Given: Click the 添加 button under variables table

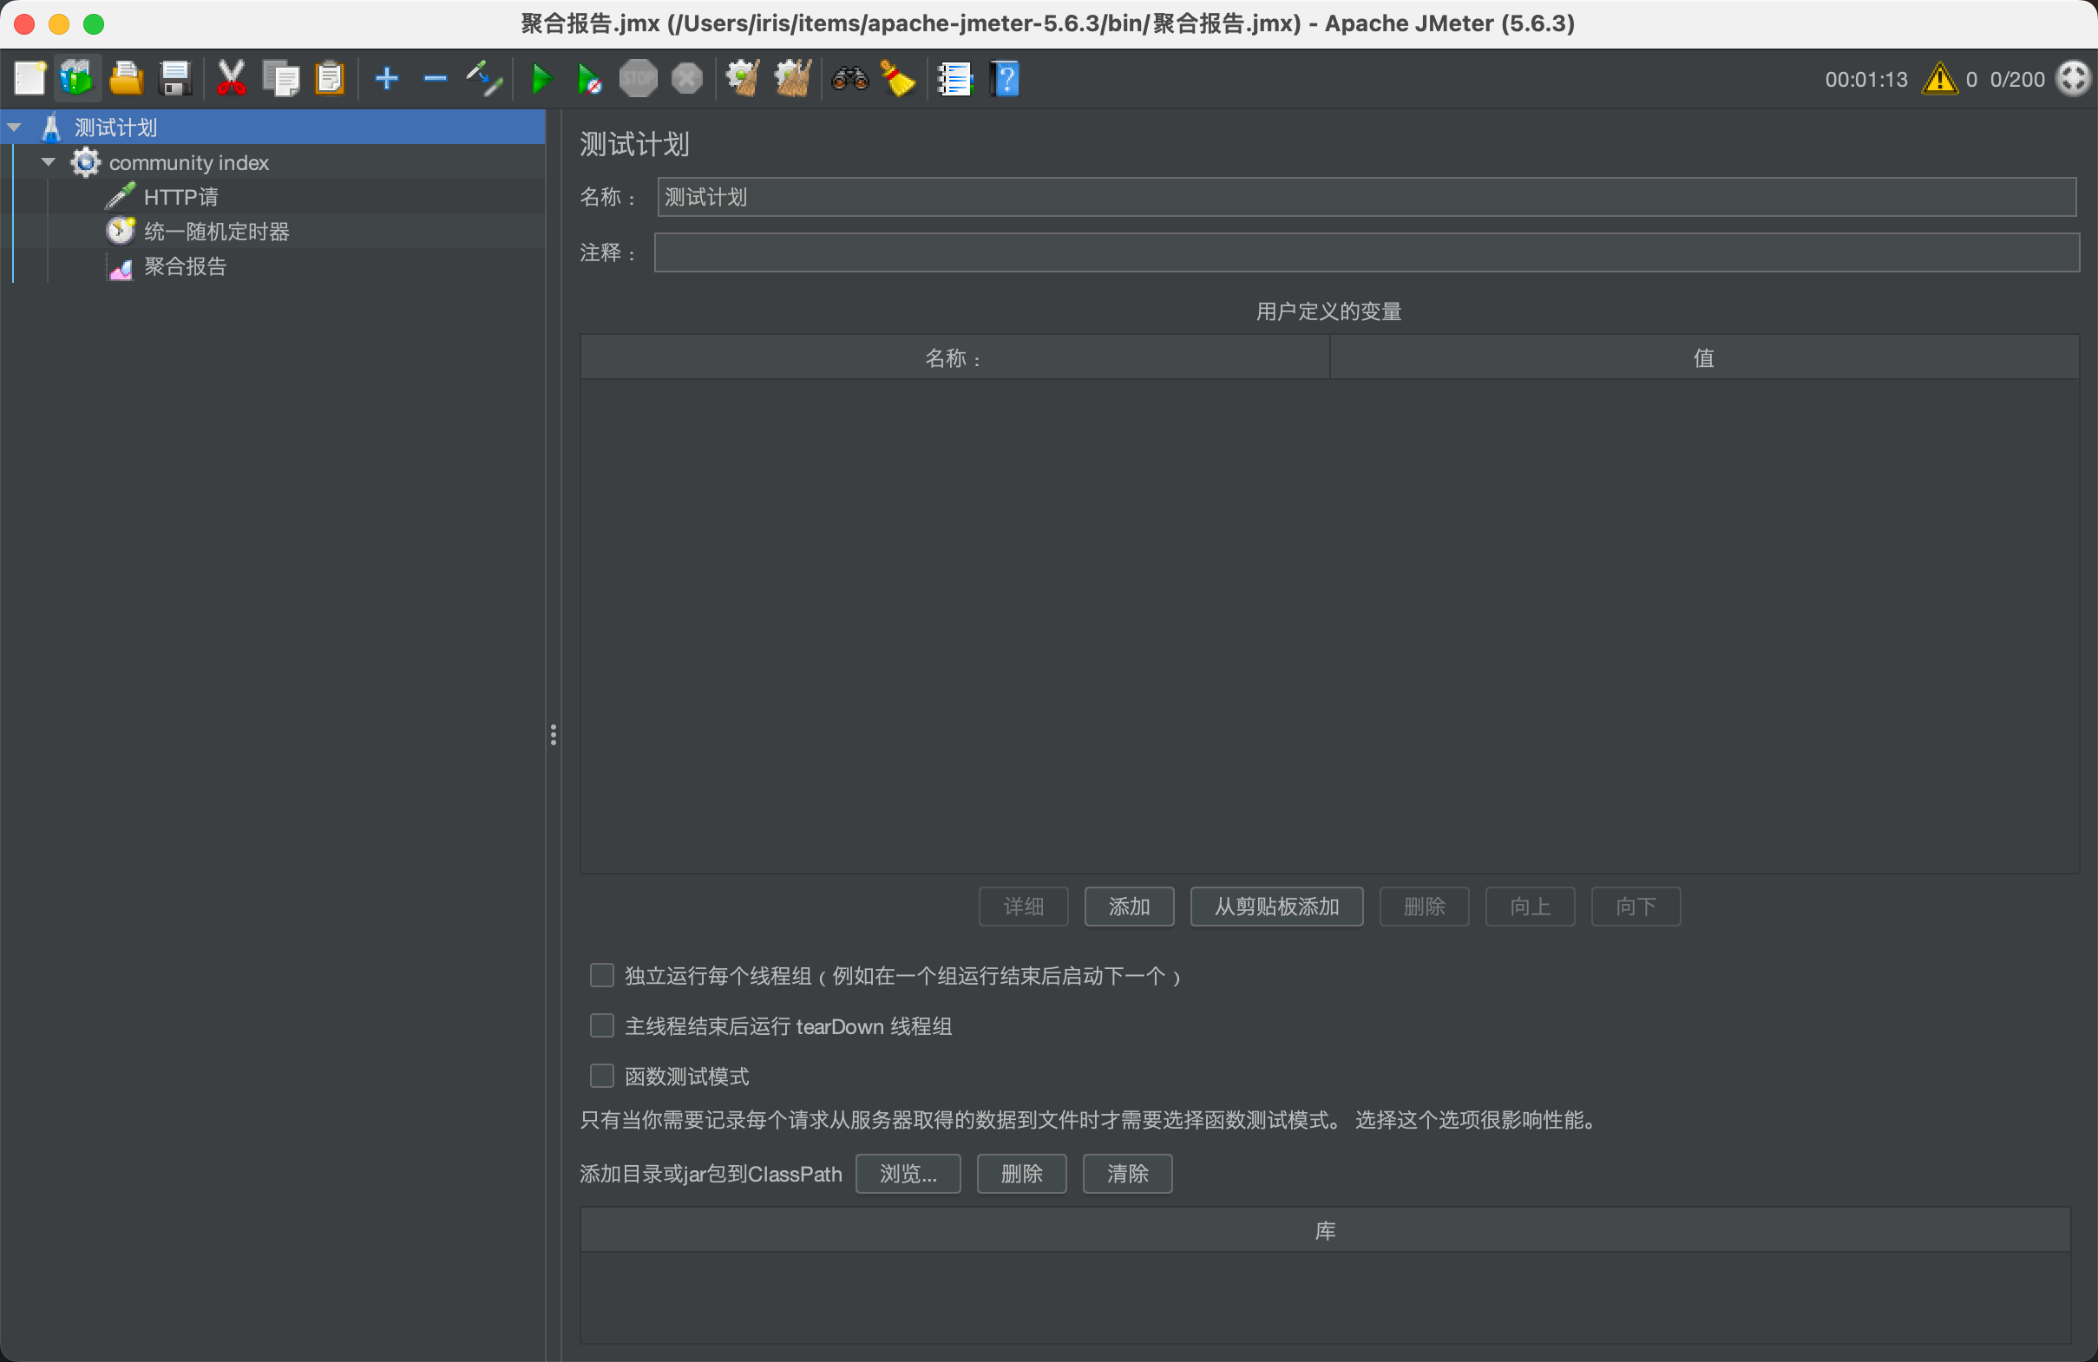Looking at the screenshot, I should (x=1129, y=907).
